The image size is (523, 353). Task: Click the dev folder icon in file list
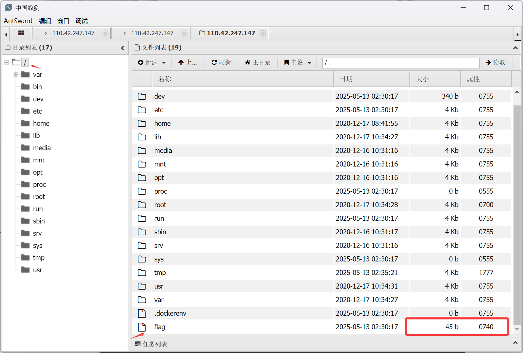tap(142, 96)
